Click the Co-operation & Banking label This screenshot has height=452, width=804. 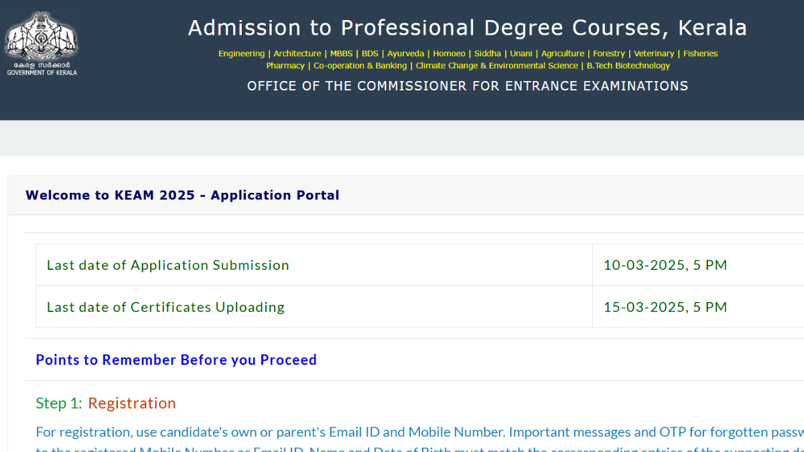click(x=360, y=66)
